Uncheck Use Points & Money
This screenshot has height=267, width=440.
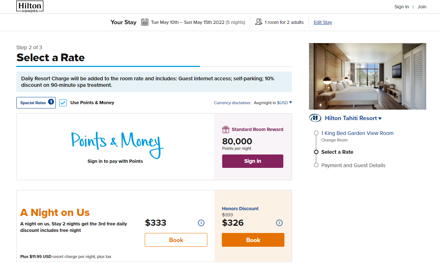(x=63, y=102)
